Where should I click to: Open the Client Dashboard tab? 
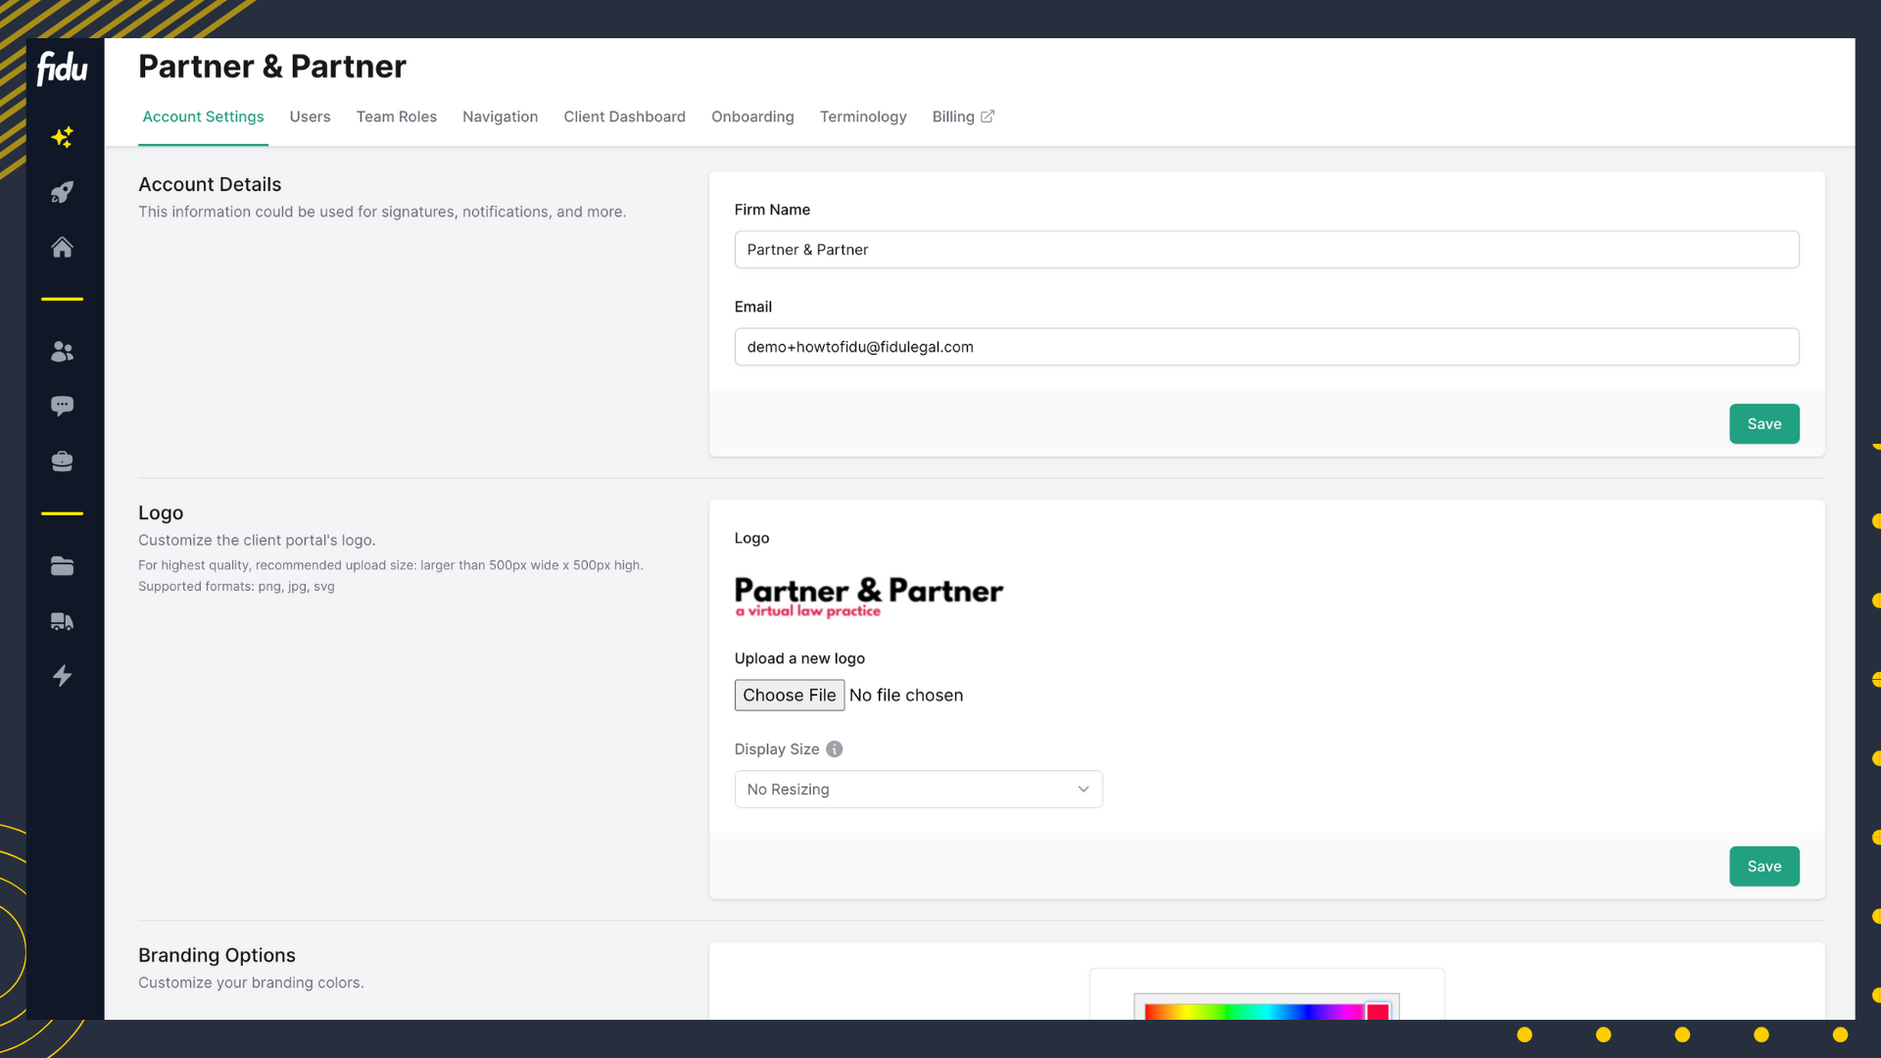coord(624,117)
